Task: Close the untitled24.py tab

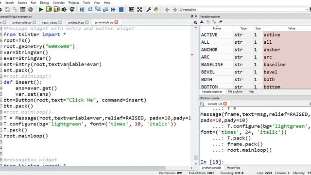Action: coord(87,22)
